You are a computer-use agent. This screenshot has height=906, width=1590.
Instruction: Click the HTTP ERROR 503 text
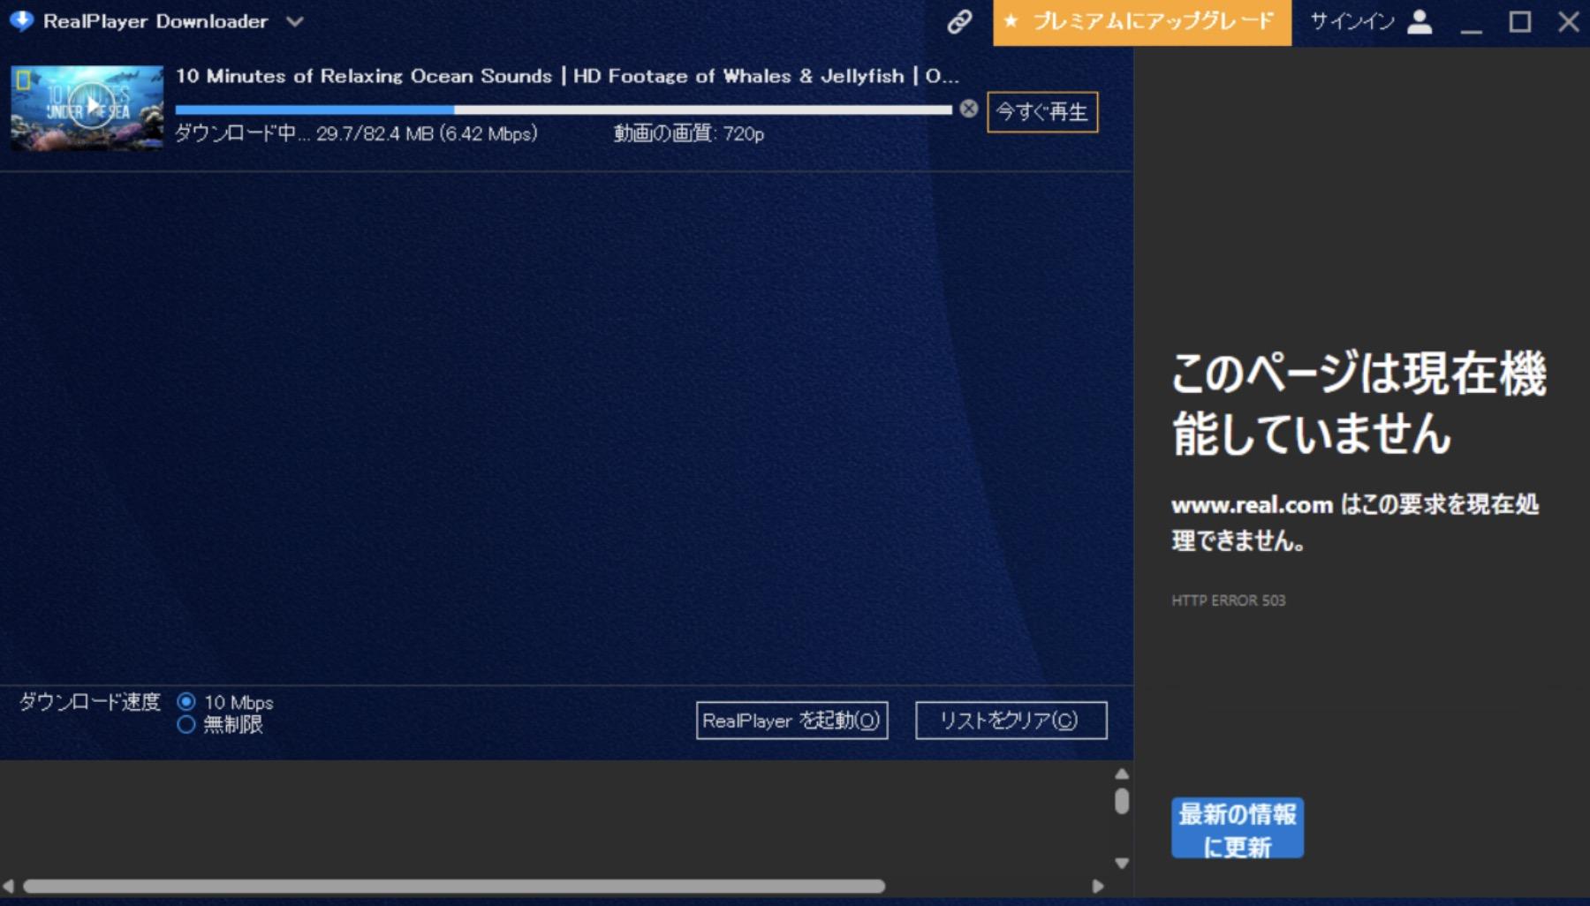click(1229, 600)
